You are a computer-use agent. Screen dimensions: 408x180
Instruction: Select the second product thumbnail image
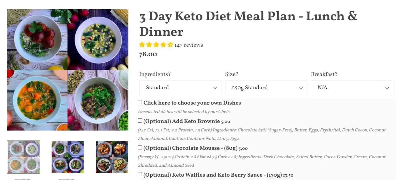[x=67, y=157]
